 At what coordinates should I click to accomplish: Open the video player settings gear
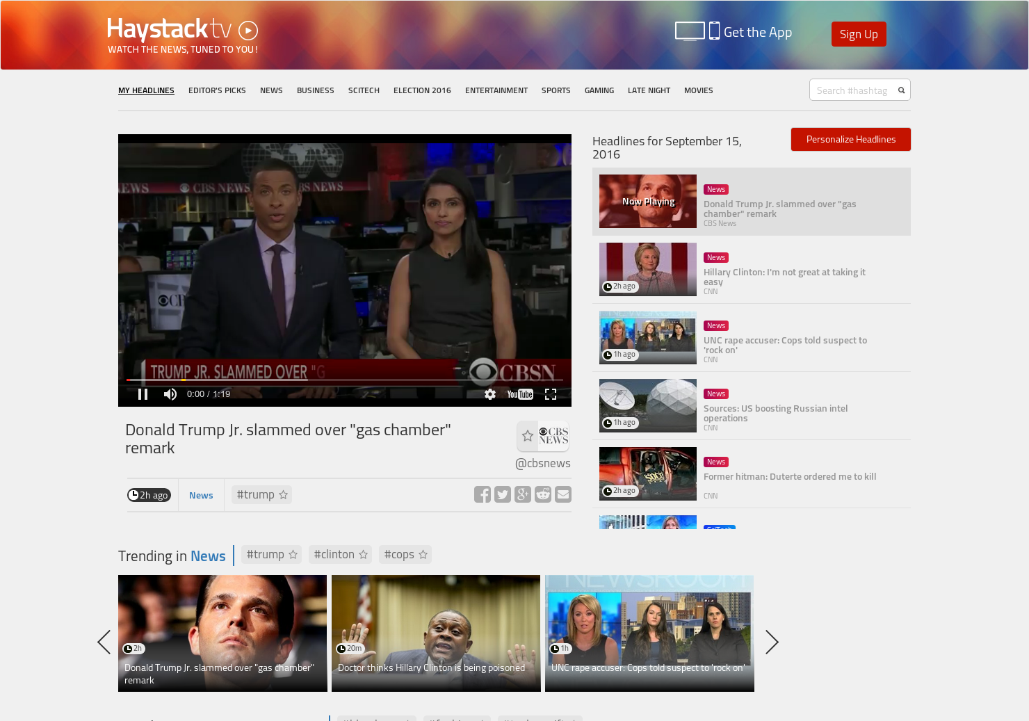coord(490,394)
